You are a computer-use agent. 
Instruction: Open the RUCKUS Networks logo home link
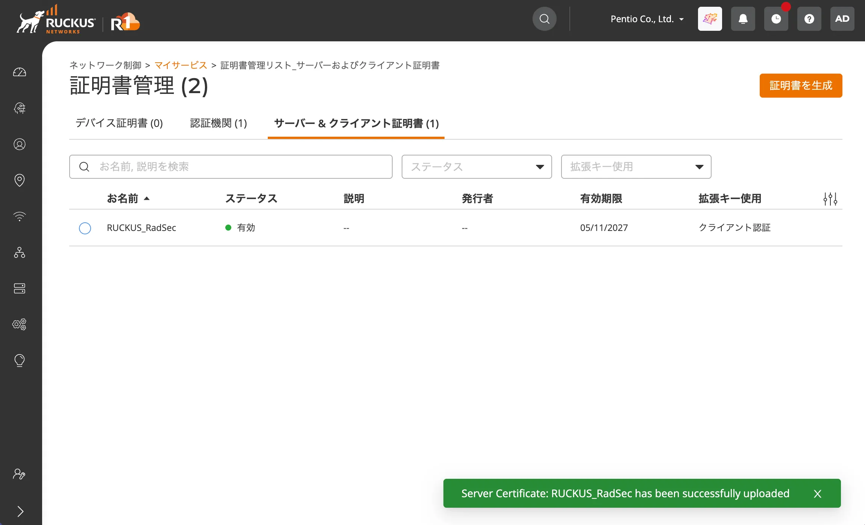pos(56,20)
